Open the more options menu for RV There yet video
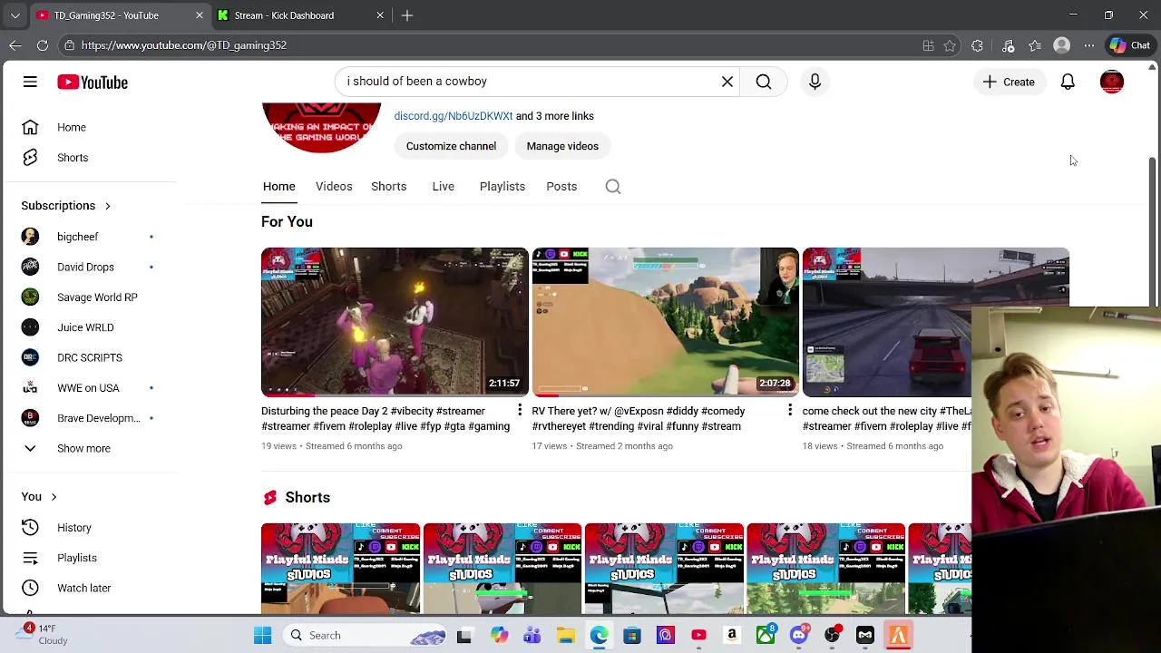This screenshot has width=1161, height=653. point(790,411)
